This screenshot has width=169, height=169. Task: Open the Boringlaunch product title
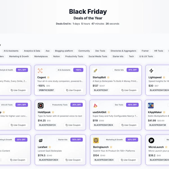coord(101,147)
